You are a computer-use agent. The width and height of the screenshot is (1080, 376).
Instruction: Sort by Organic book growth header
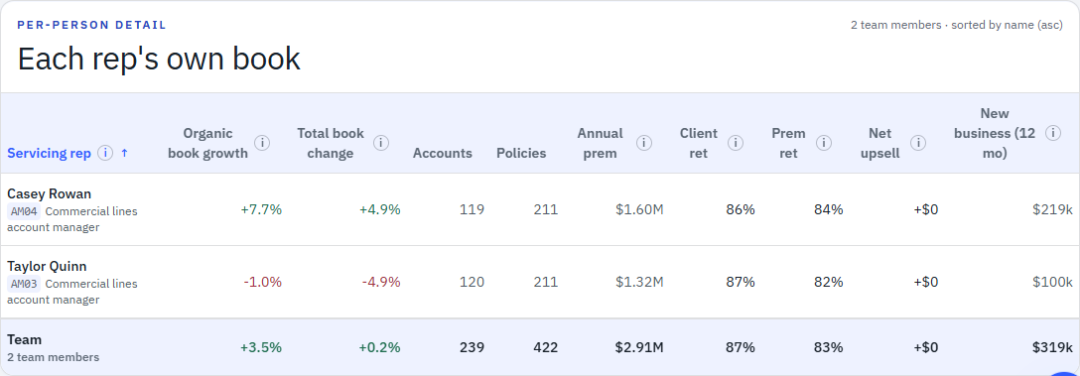(207, 143)
